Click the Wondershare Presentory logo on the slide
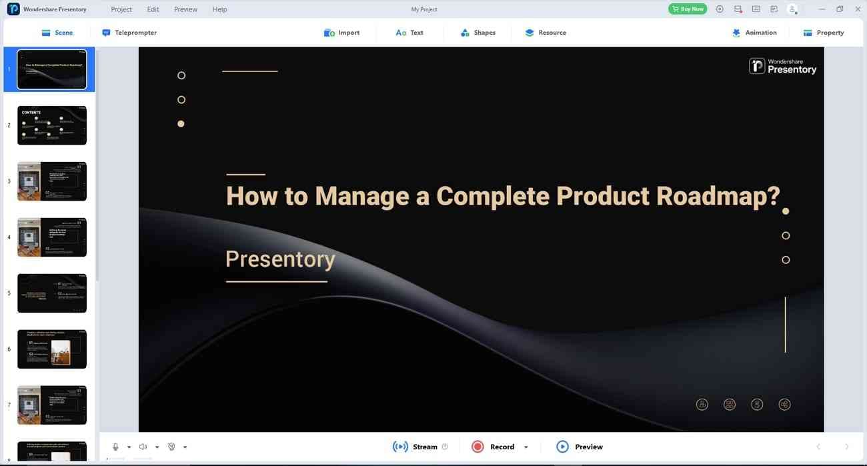 pos(783,65)
